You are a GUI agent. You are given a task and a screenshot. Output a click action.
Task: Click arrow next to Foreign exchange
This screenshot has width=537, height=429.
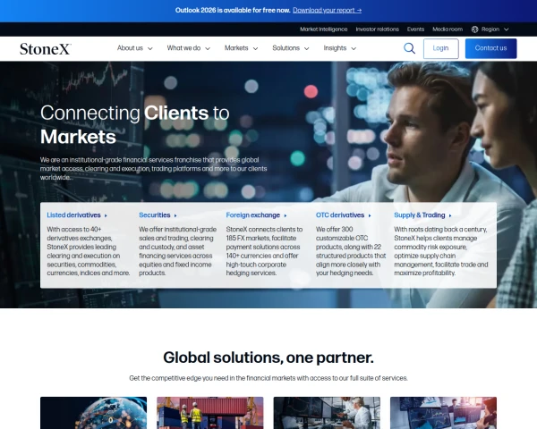point(286,215)
